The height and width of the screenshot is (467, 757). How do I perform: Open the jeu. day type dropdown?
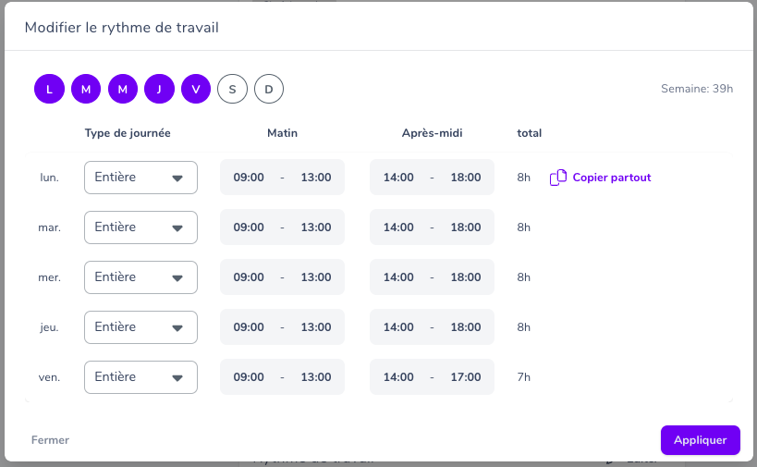(x=141, y=327)
